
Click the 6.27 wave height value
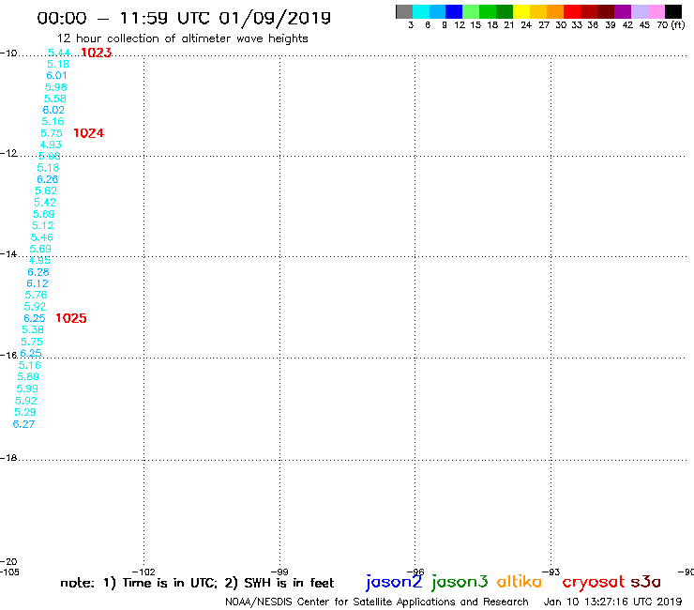[23, 424]
